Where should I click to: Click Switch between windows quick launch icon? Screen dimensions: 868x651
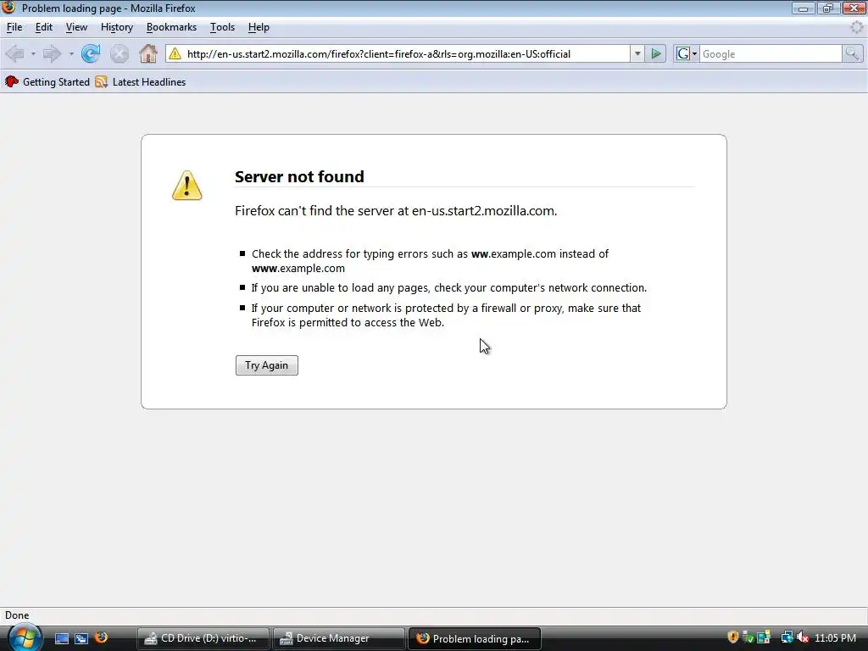pos(81,638)
